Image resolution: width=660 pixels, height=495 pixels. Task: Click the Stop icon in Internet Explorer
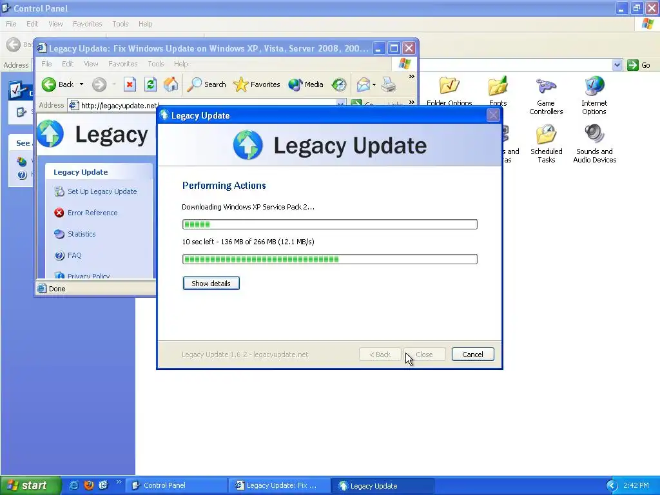(x=130, y=84)
